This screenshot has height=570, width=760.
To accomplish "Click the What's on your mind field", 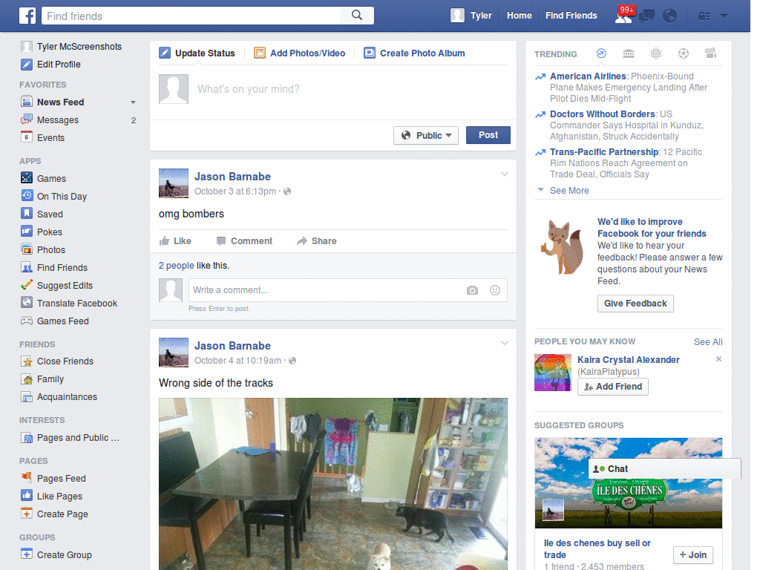I will coord(351,89).
